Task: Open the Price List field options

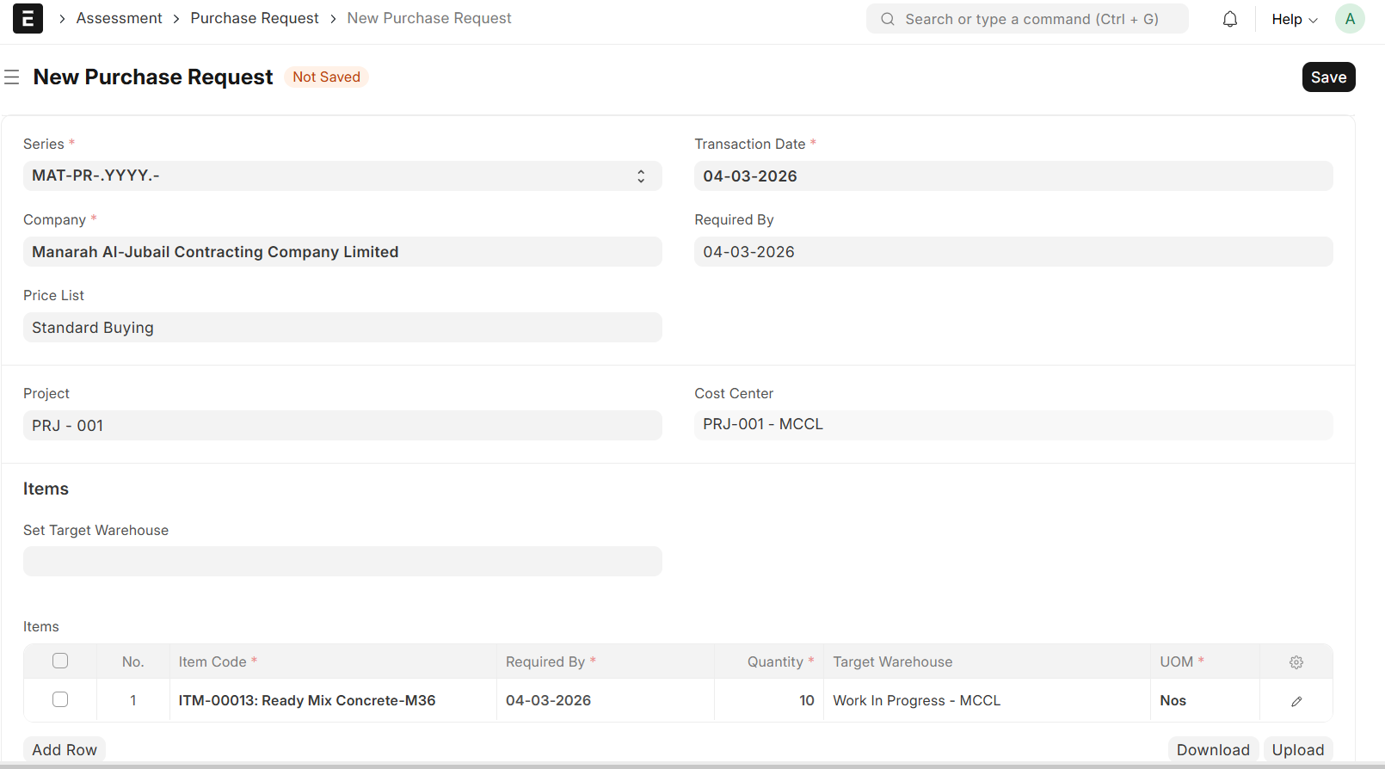Action: point(342,328)
